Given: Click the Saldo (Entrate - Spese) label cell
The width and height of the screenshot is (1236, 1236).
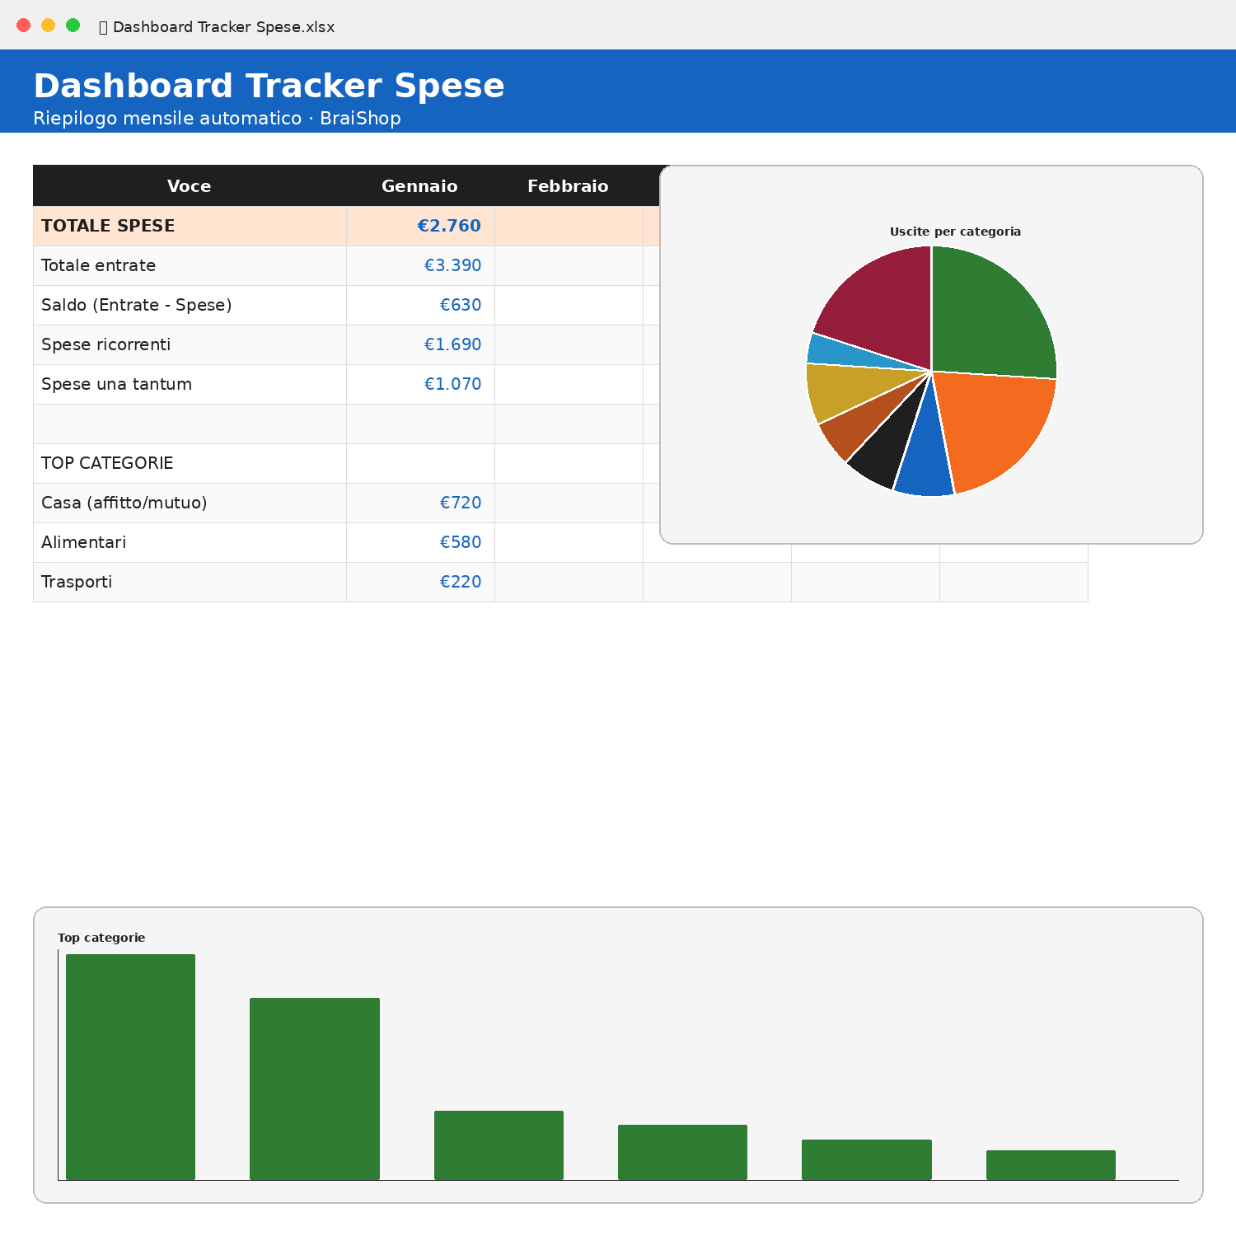Looking at the screenshot, I should pos(190,305).
